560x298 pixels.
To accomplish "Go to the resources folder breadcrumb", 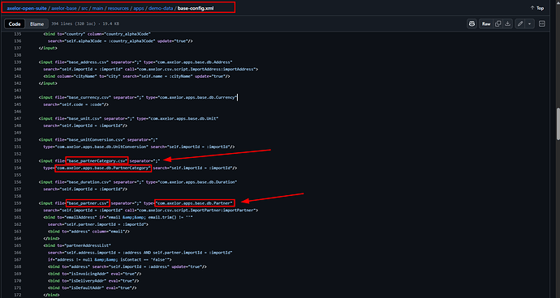I will [x=118, y=8].
